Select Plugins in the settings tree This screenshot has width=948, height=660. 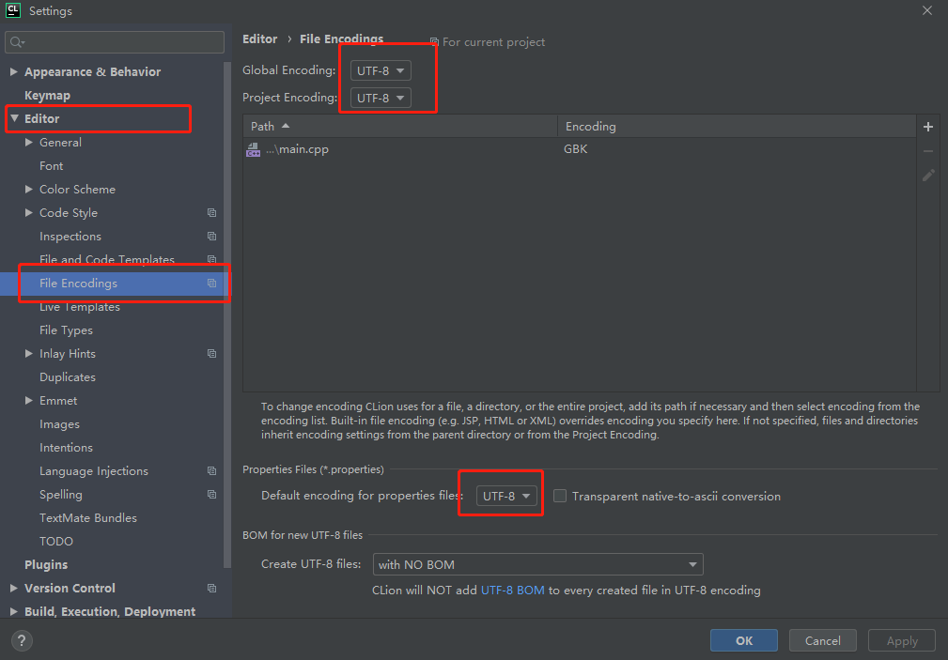click(x=46, y=564)
